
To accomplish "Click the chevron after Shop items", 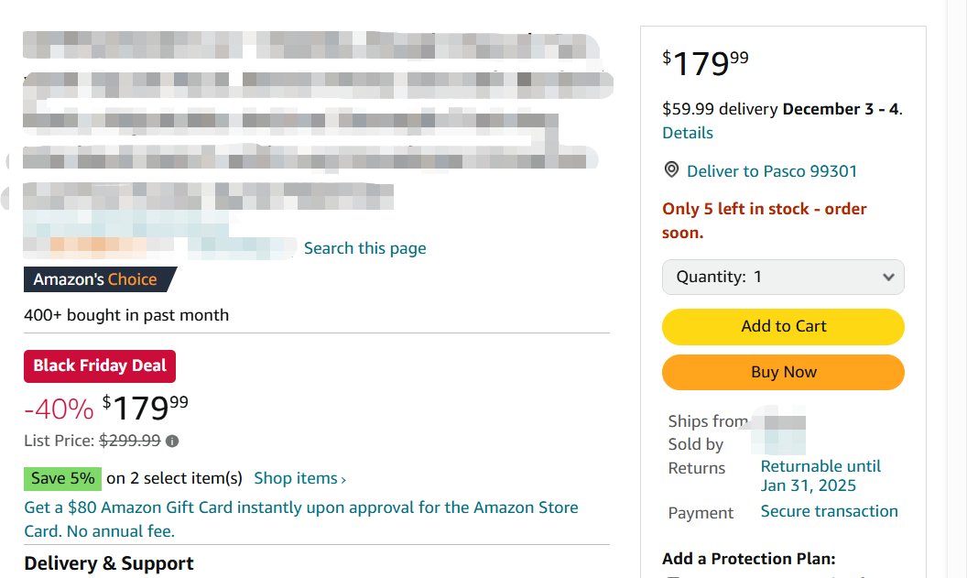I will 343,479.
